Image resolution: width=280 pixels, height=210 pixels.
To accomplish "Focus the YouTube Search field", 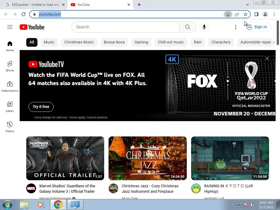I will coord(125,27).
